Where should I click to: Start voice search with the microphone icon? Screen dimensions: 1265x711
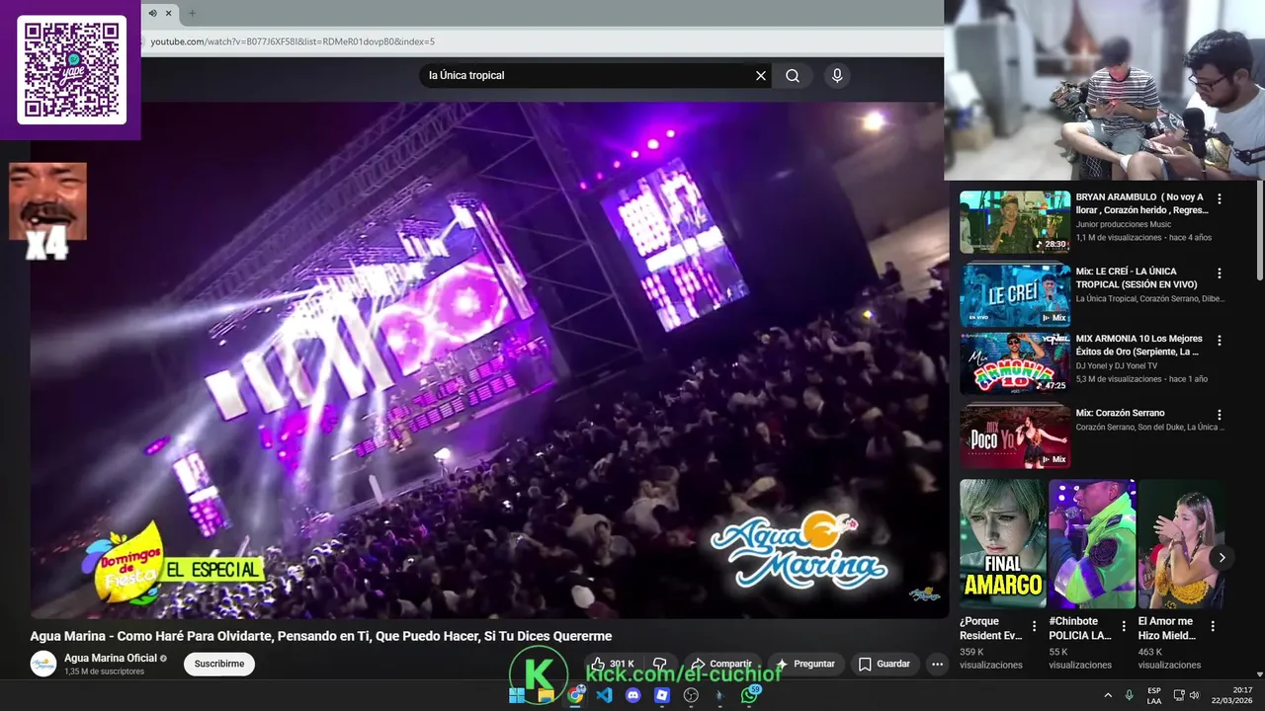(x=837, y=75)
